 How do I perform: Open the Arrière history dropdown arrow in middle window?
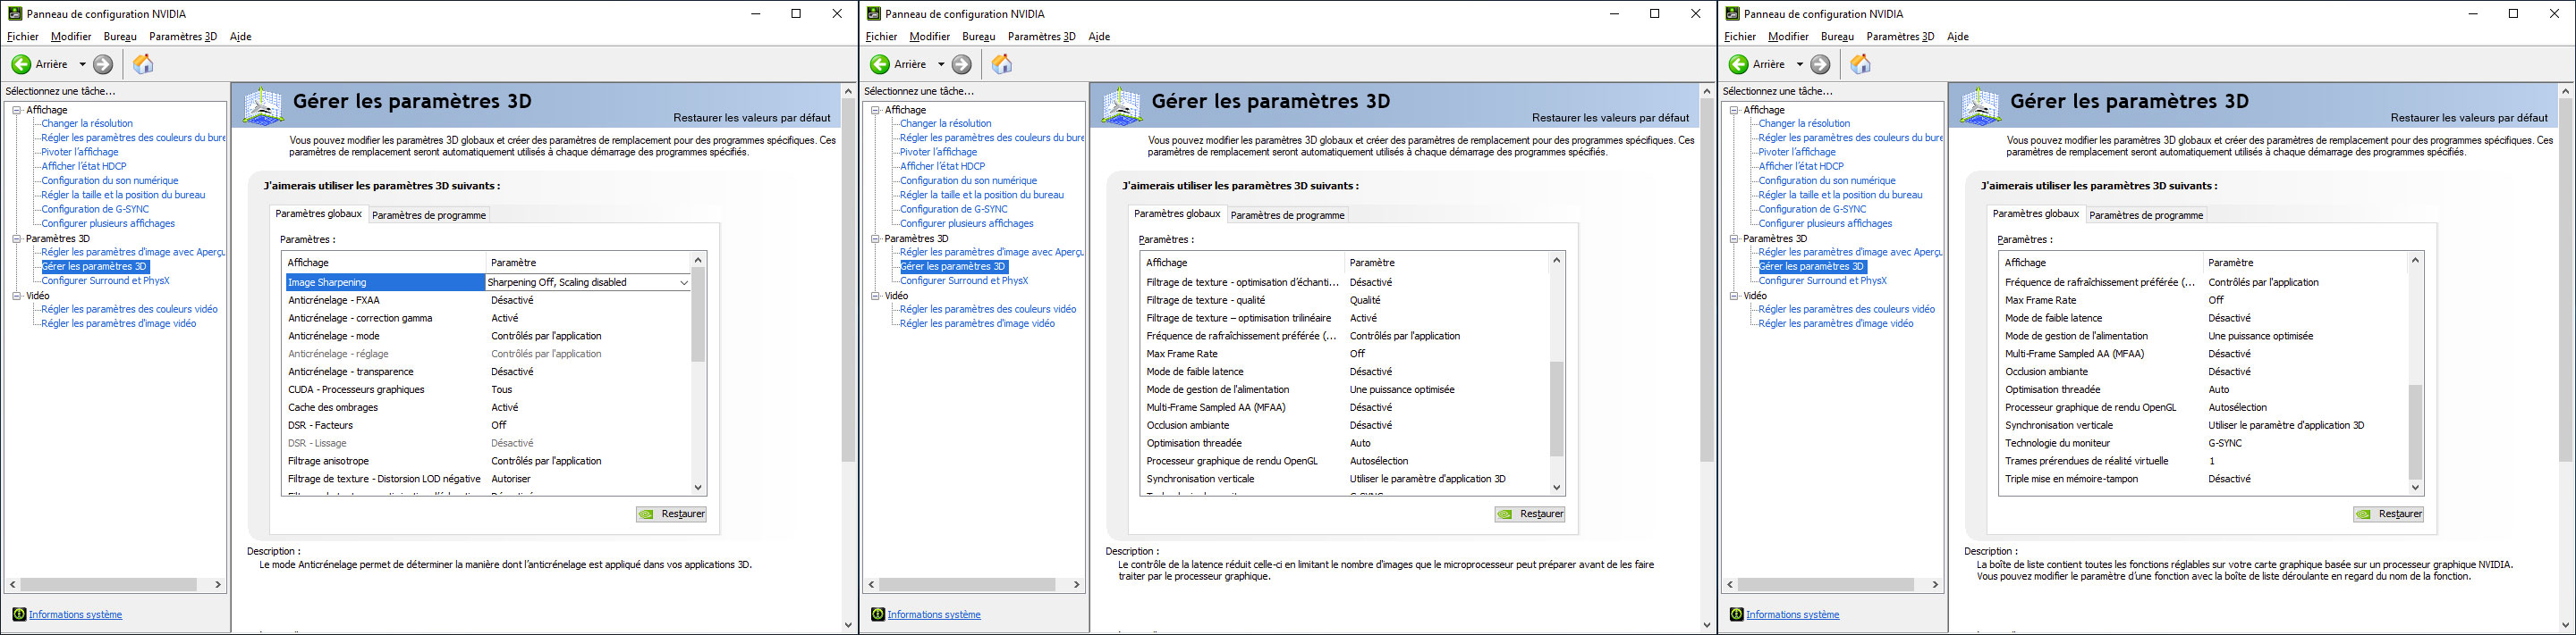[941, 64]
